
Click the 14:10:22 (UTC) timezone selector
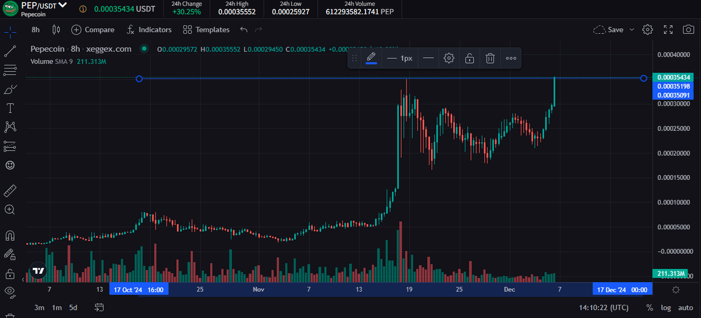point(604,307)
